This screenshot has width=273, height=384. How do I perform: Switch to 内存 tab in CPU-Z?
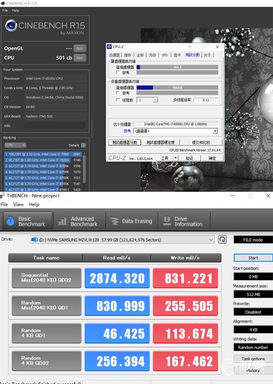[153, 55]
